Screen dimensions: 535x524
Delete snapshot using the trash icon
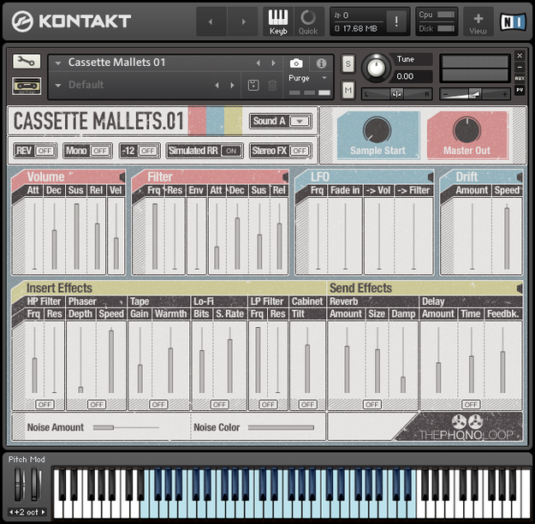pos(272,85)
